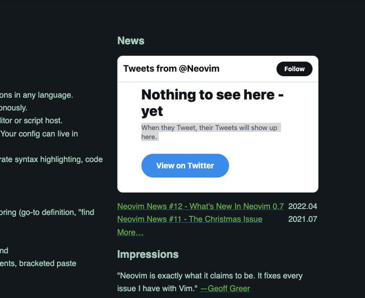This screenshot has width=365, height=298.
Task: Click the highlighted When they Tweet text
Action: pyautogui.click(x=211, y=127)
